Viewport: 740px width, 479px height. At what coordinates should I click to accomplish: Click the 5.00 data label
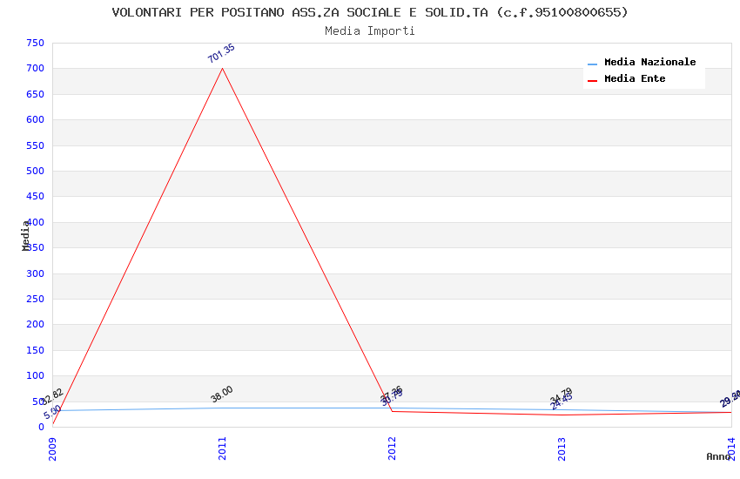pos(52,412)
